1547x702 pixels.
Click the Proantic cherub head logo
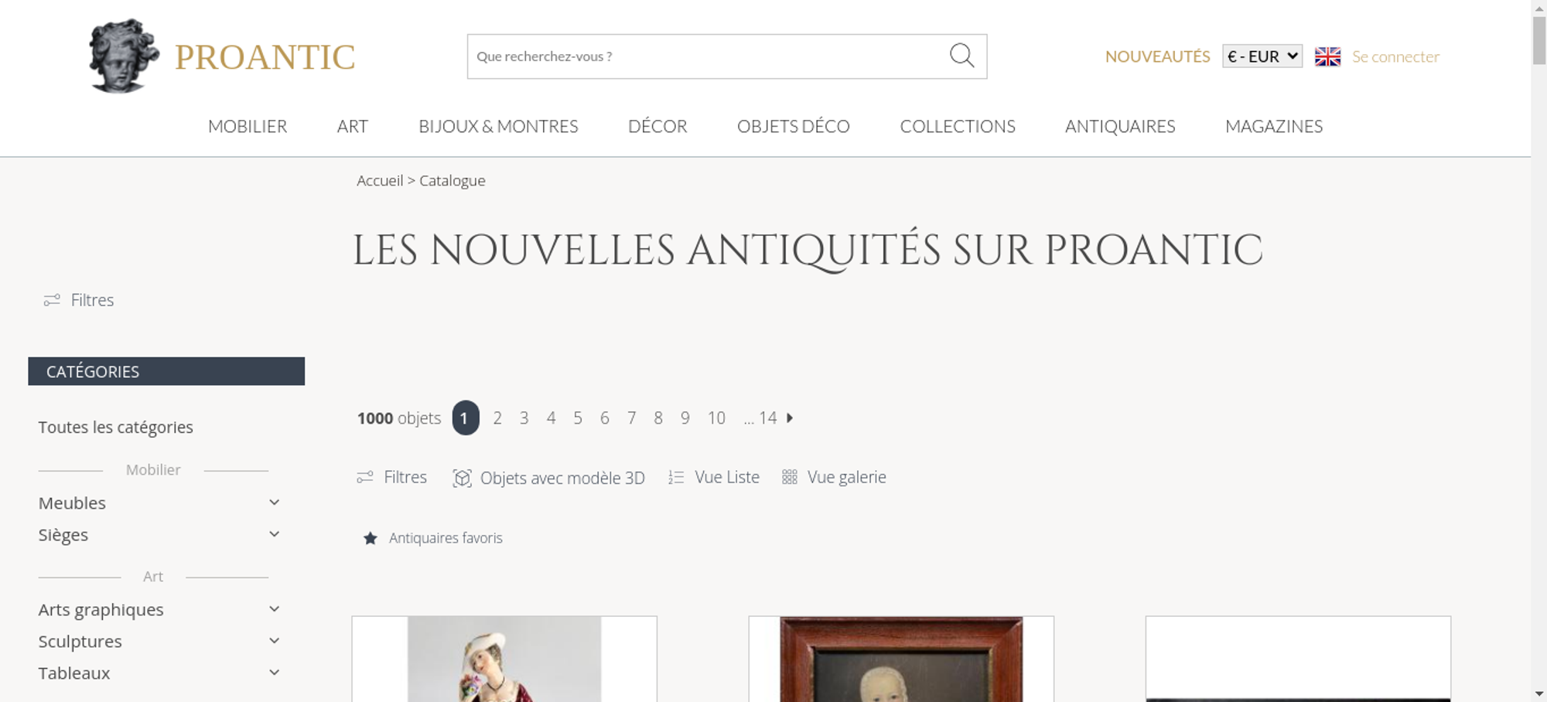[124, 56]
